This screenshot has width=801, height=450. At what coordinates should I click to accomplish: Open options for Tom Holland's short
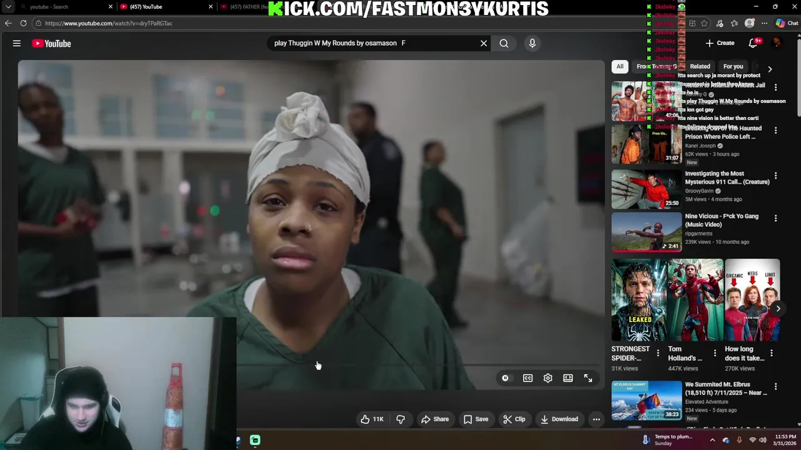tap(715, 353)
